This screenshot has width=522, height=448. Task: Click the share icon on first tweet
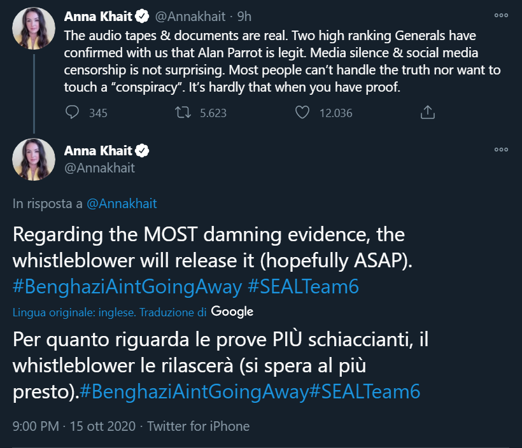point(428,113)
